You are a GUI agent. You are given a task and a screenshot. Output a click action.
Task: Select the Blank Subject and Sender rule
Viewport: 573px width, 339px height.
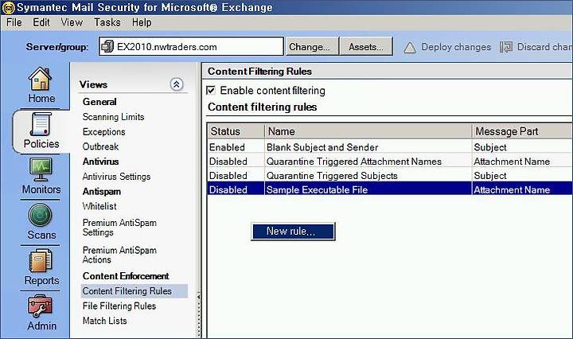click(389, 147)
